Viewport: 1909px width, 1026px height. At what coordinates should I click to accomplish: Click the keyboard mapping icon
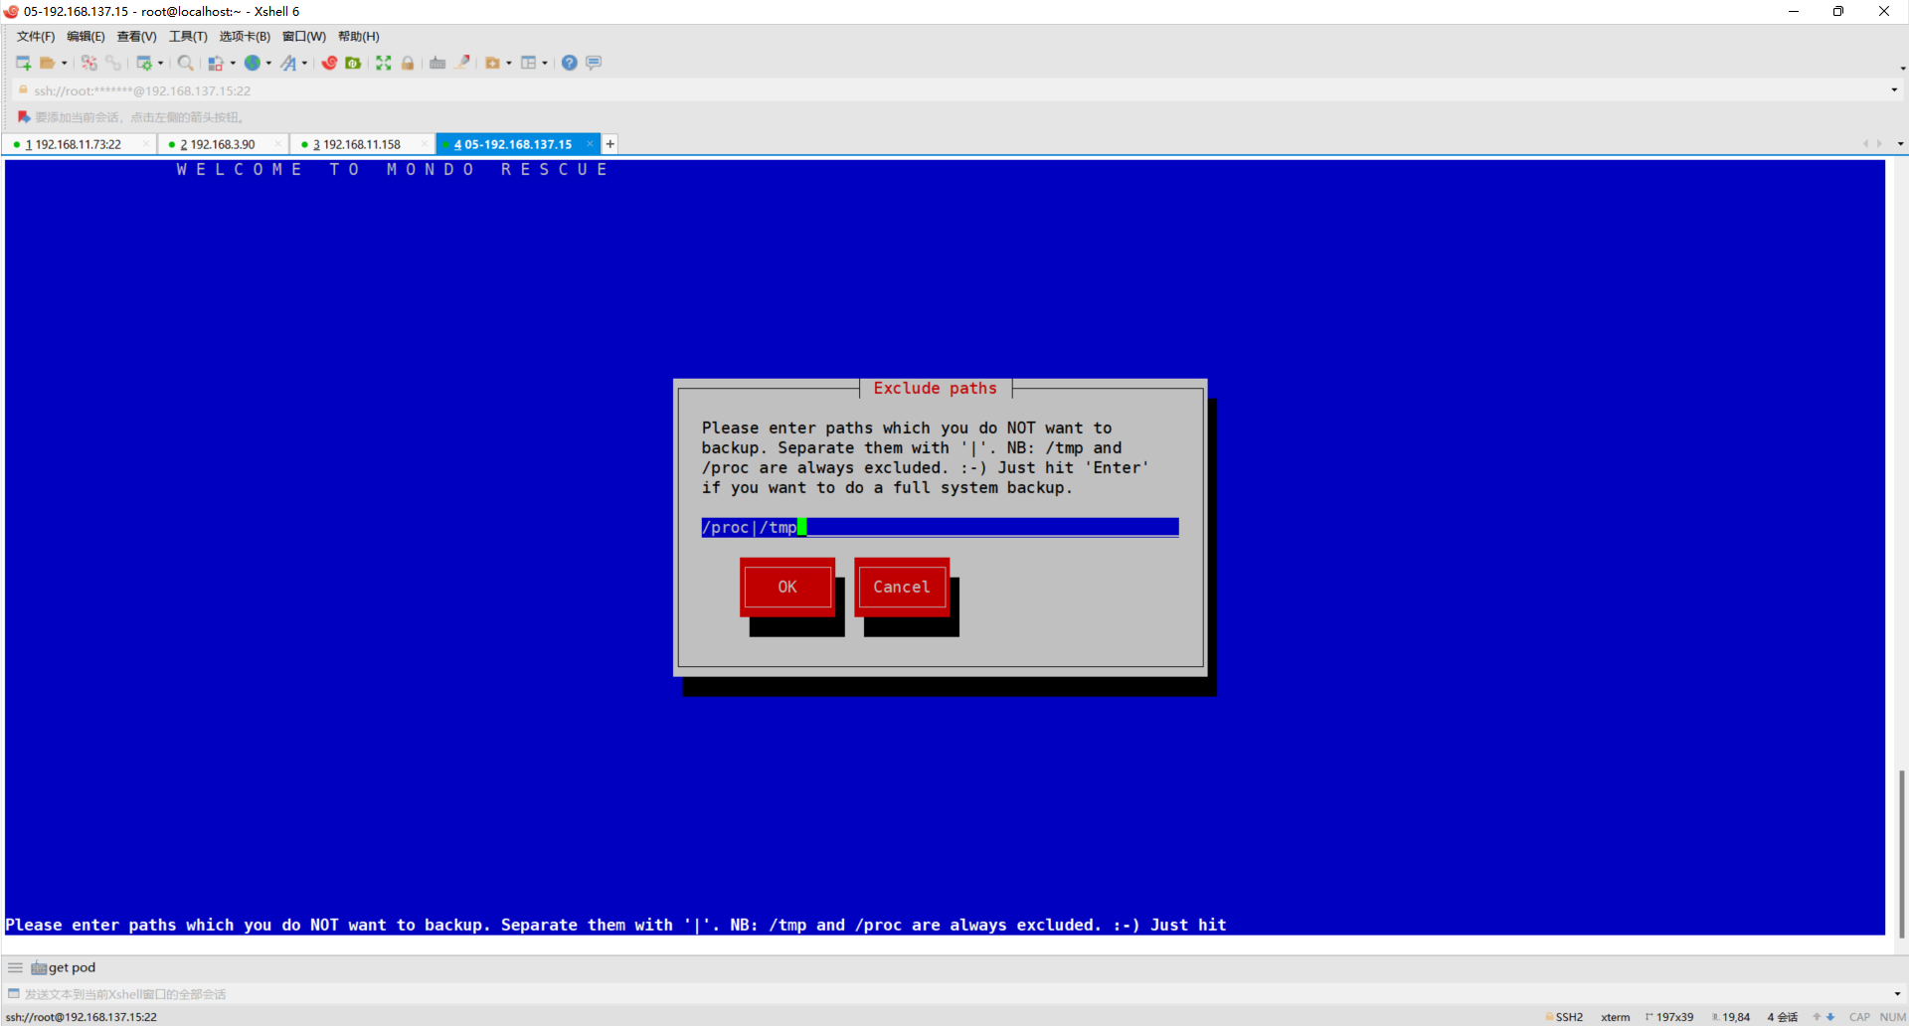click(437, 63)
